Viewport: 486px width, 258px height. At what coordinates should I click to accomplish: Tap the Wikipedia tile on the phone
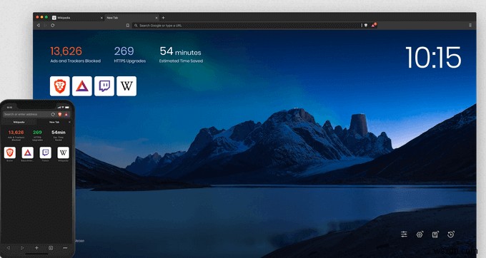tap(63, 153)
